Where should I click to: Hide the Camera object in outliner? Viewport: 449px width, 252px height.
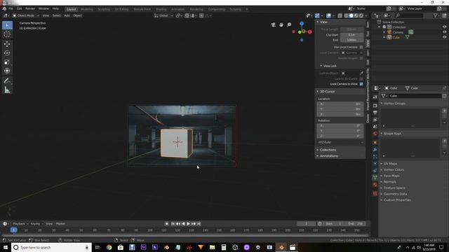(x=444, y=32)
